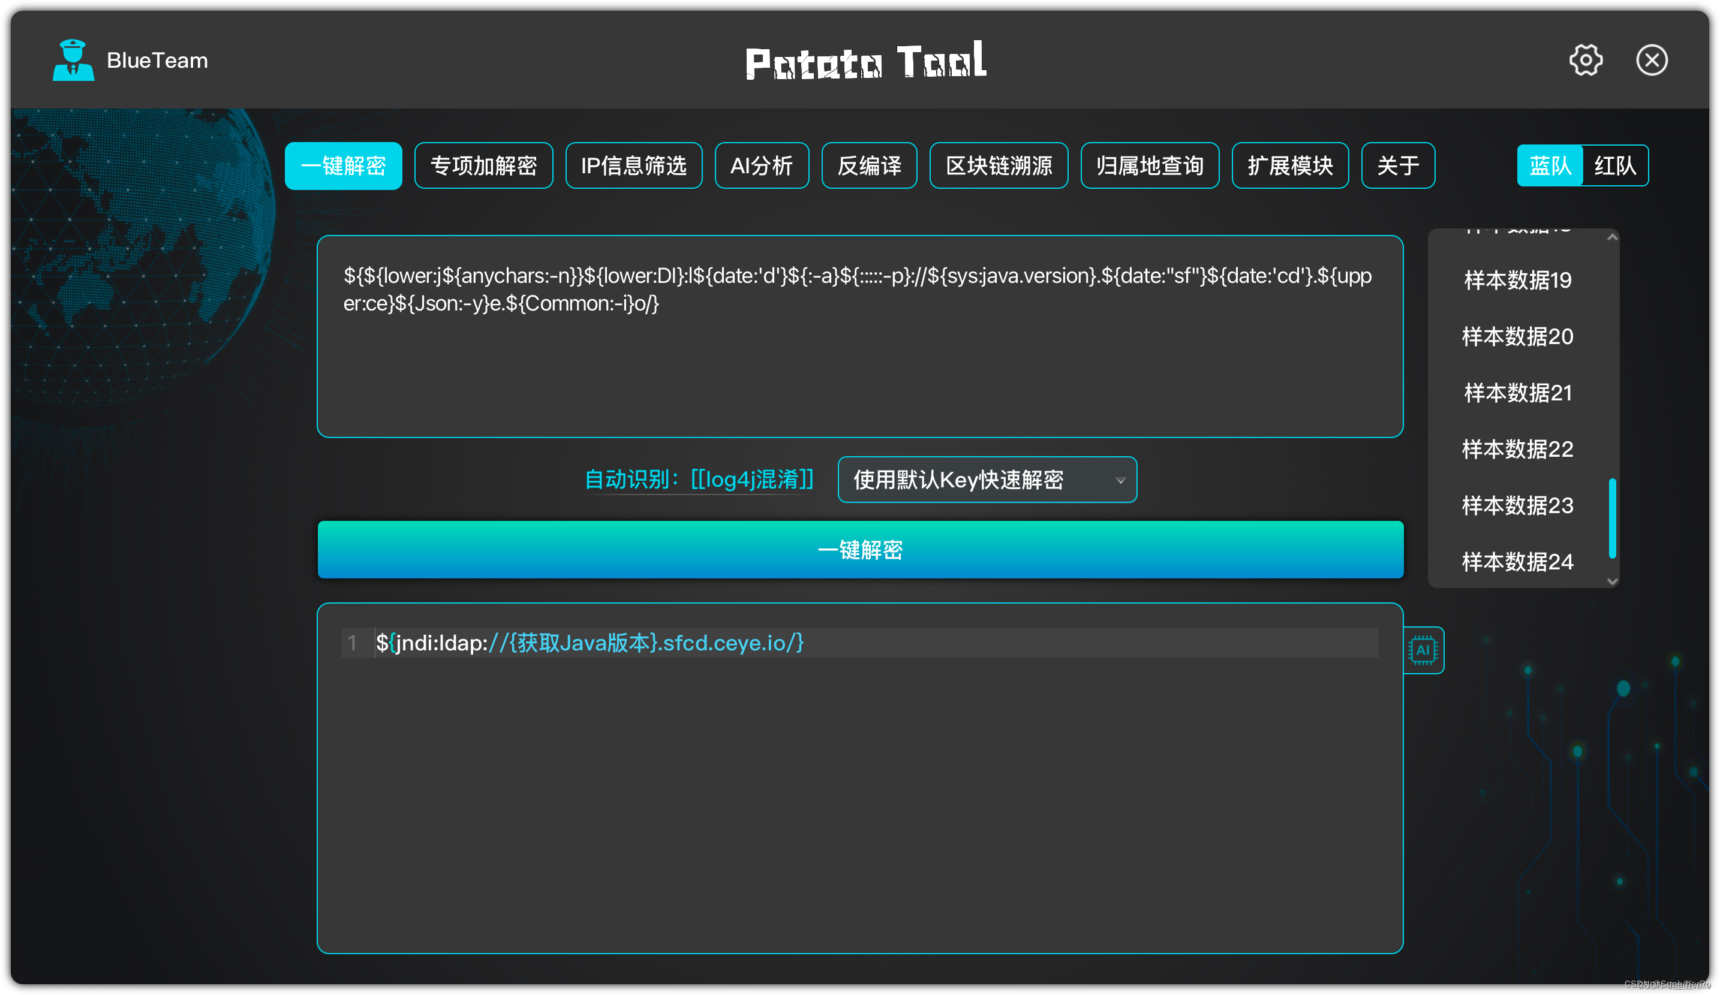Screen dimensions: 1720x995
Task: Select 样本数据24 in the sample list
Action: pyautogui.click(x=1517, y=561)
